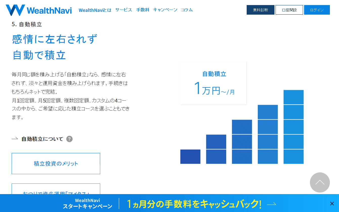Image resolution: width=339 pixels, height=212 pixels.
Task: Start the 無料診断 assessment
Action: tap(260, 10)
